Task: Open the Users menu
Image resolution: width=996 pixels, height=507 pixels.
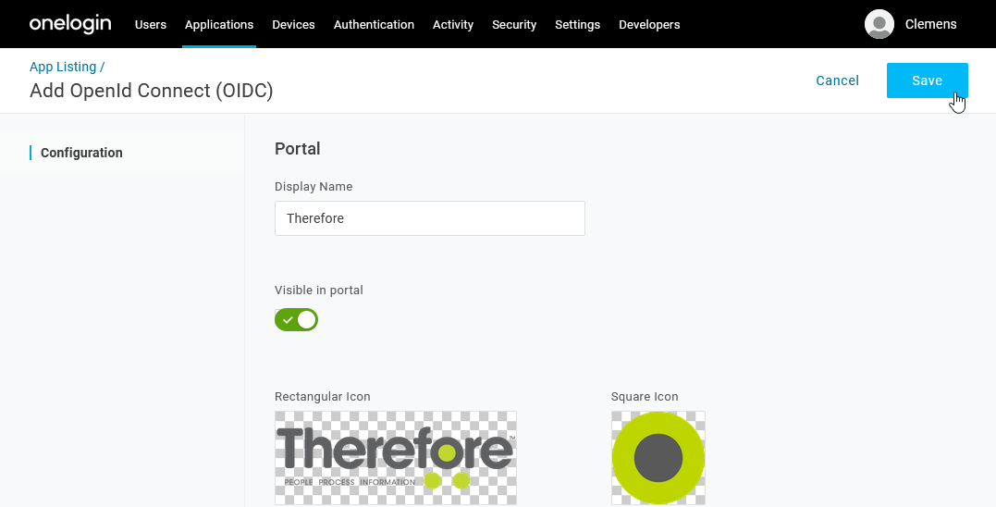Action: tap(151, 25)
